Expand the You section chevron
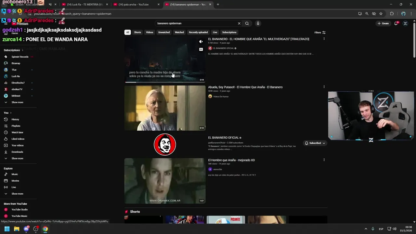 click(x=11, y=113)
